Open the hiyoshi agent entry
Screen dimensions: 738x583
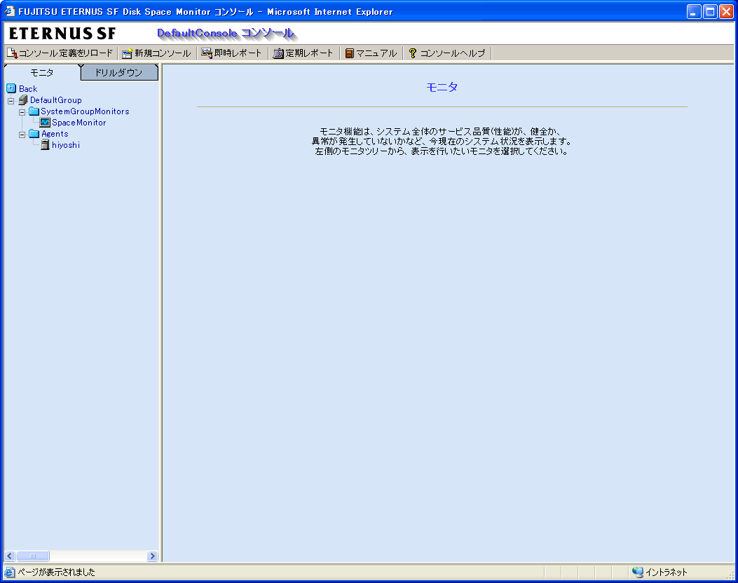(66, 145)
